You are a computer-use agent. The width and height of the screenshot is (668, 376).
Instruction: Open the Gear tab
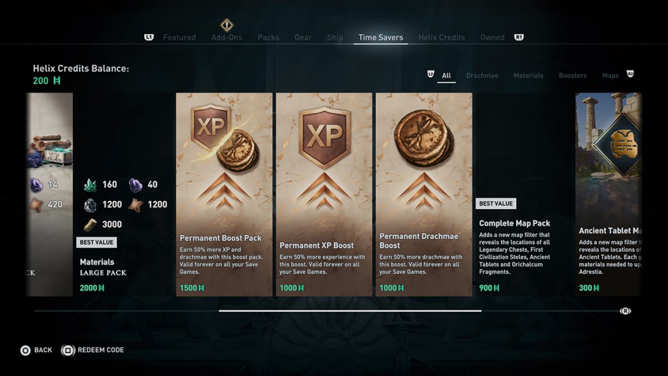pos(303,37)
